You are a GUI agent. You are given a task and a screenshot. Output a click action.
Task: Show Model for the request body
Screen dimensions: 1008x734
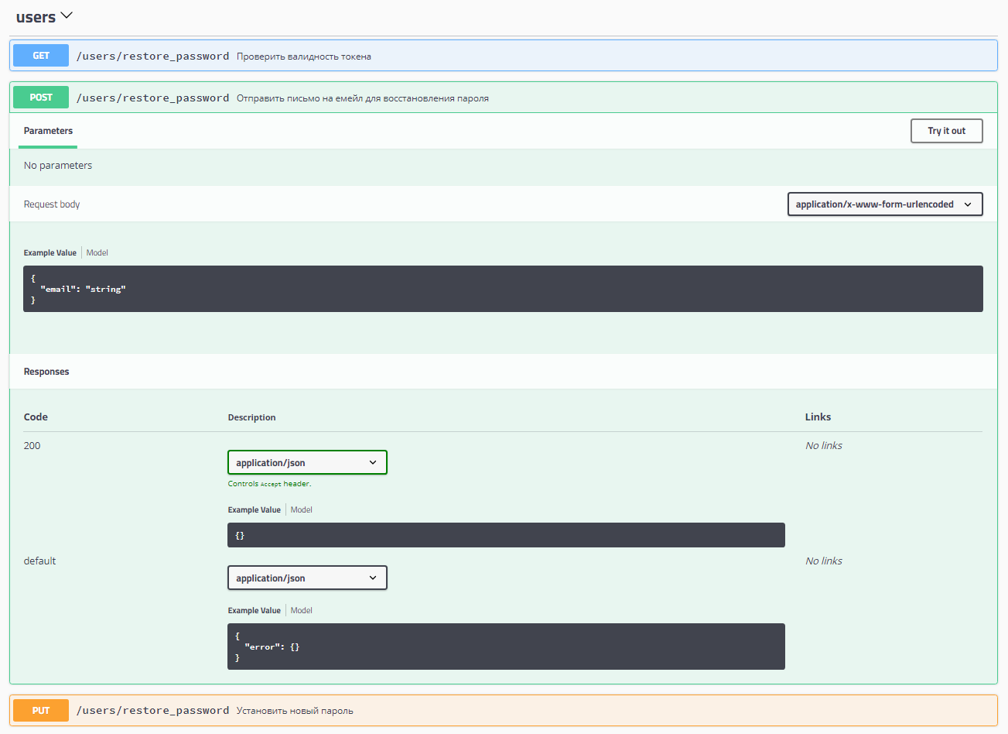(97, 253)
